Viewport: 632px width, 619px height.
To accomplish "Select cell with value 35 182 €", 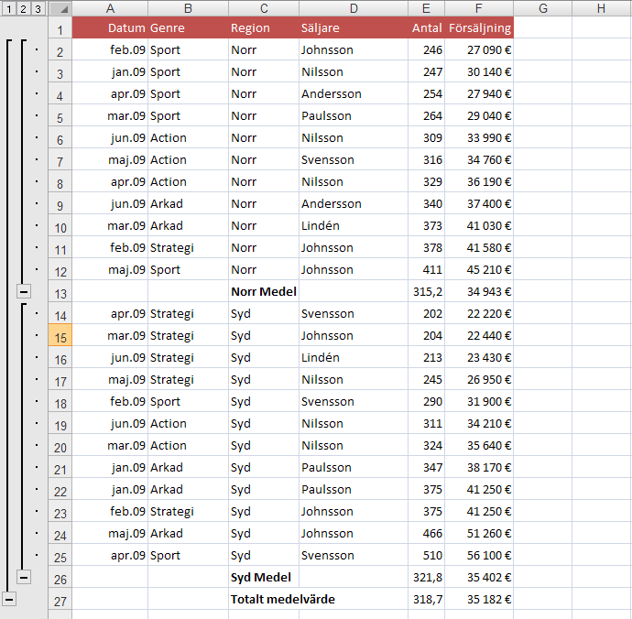I will (479, 599).
